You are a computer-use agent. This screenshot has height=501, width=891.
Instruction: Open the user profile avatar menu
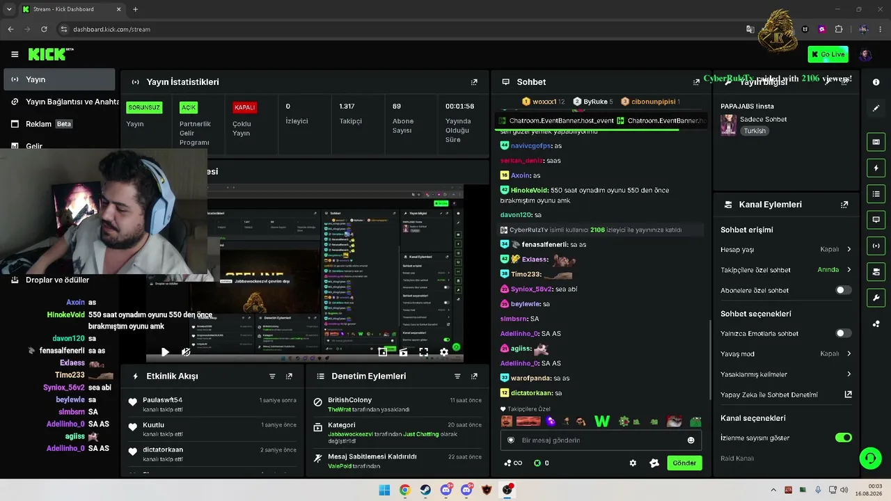[865, 54]
